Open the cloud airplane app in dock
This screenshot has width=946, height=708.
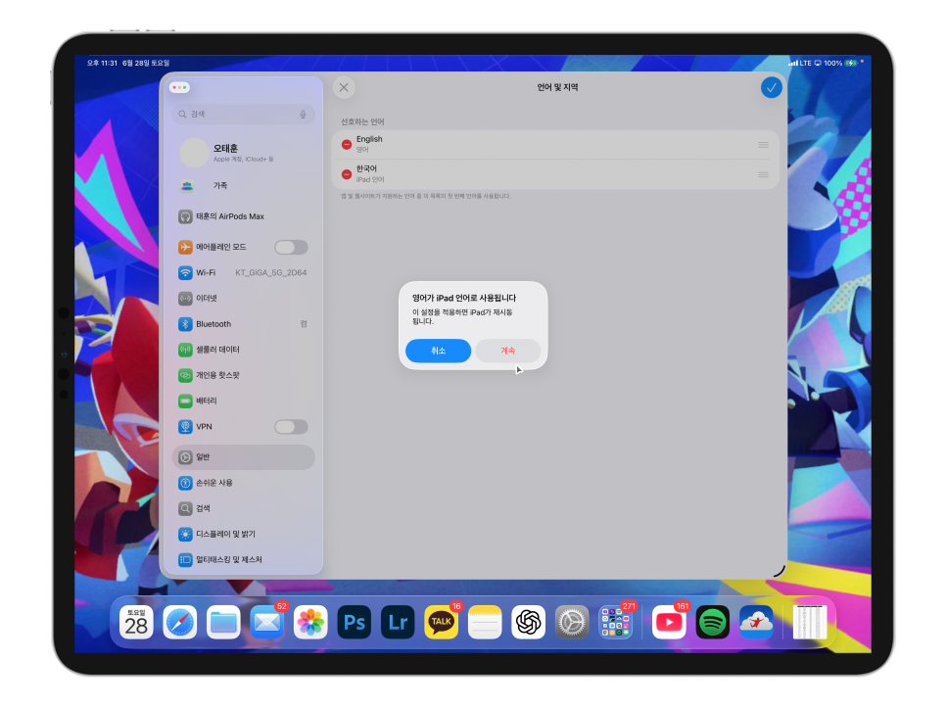point(756,623)
